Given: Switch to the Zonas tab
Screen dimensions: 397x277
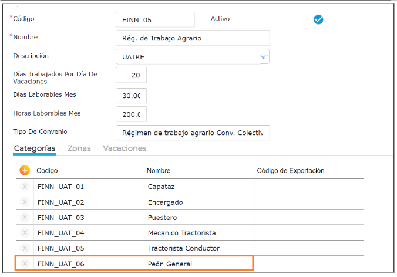Looking at the screenshot, I should point(79,148).
